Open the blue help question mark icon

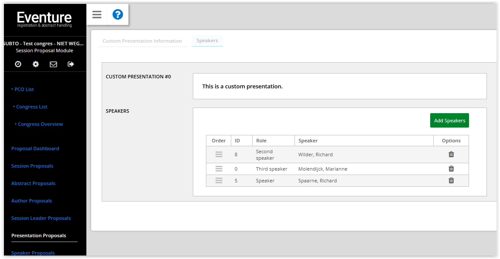click(118, 14)
